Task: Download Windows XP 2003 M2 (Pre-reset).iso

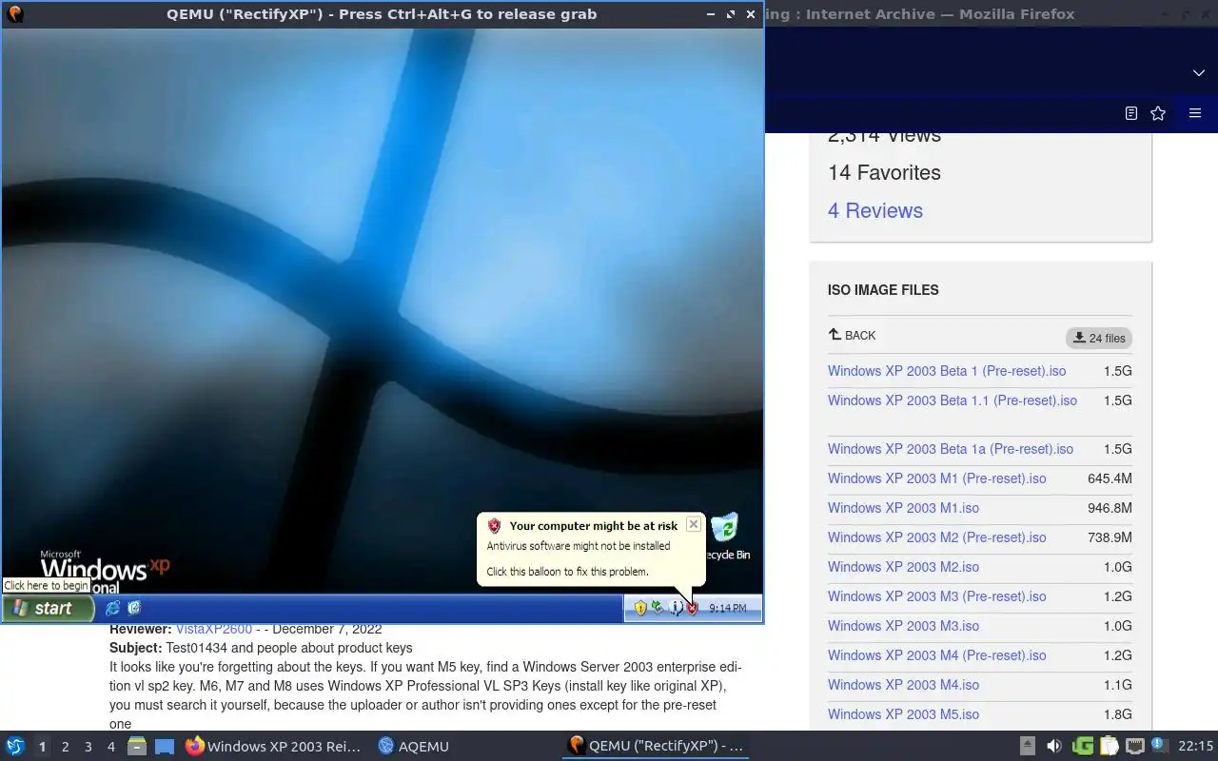Action: tap(936, 537)
